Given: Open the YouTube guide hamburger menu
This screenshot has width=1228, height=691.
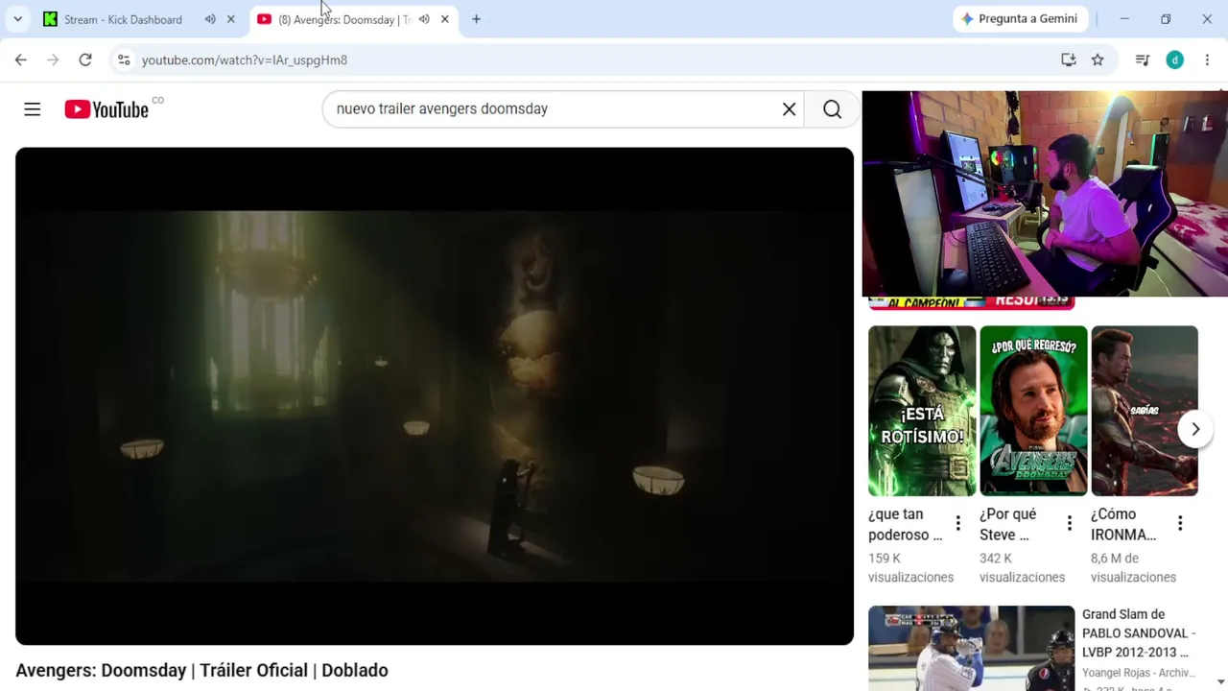Looking at the screenshot, I should (x=33, y=109).
